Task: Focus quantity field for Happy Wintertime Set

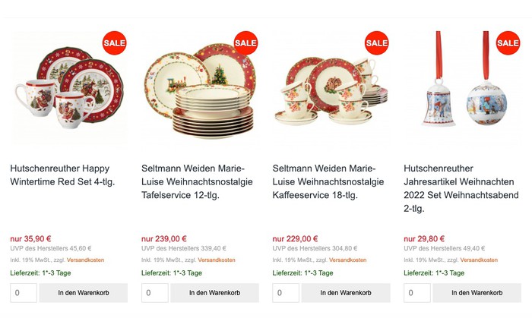Action: point(24,293)
